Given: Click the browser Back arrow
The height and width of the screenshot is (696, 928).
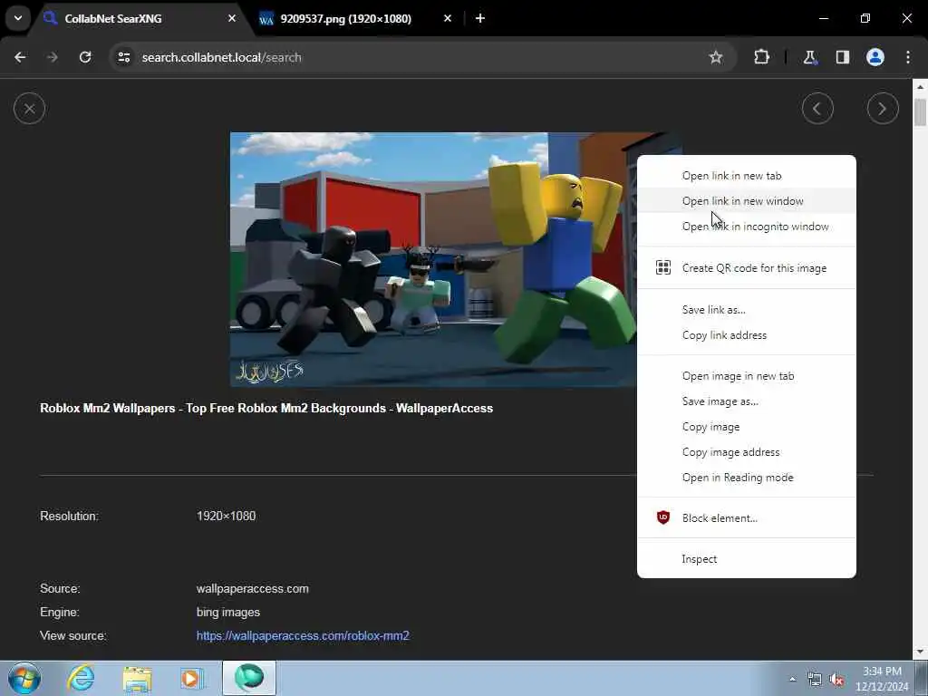Looking at the screenshot, I should [x=20, y=57].
